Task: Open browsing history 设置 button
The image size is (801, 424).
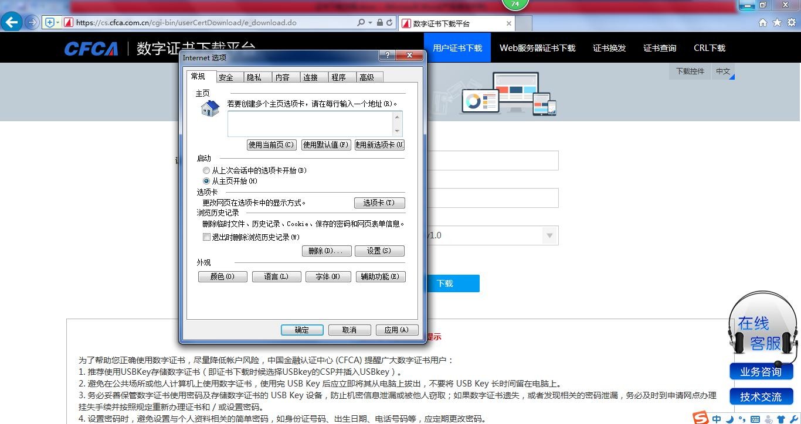Action: (x=379, y=251)
